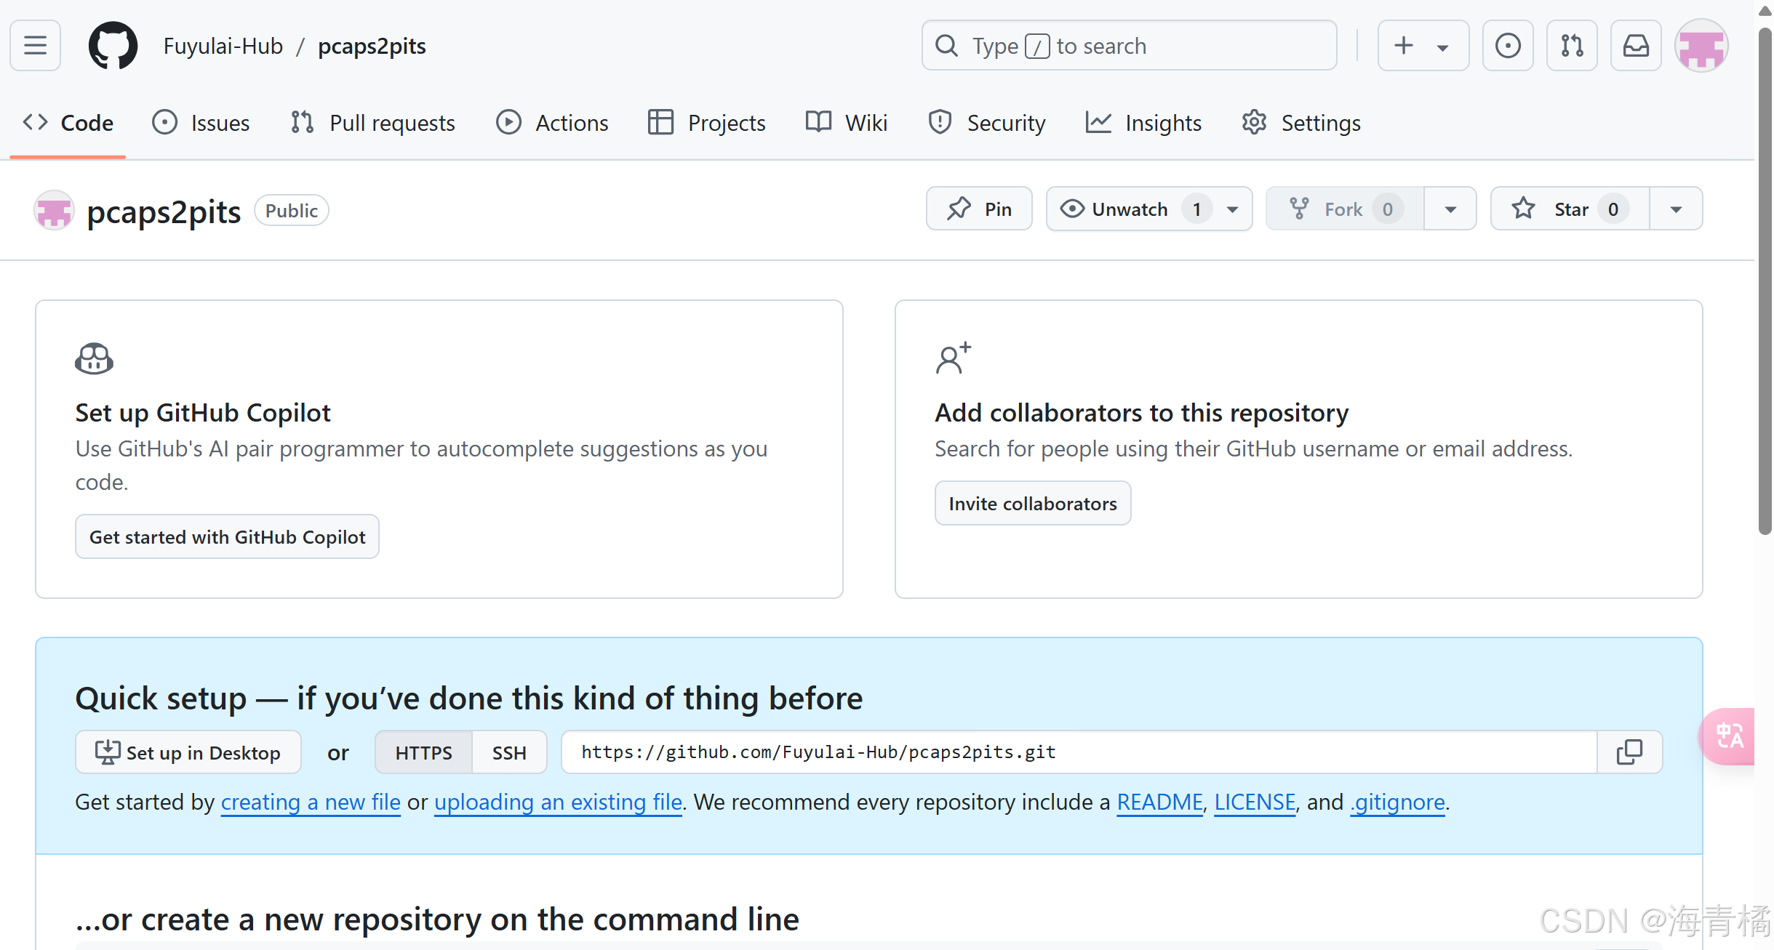The height and width of the screenshot is (950, 1774).
Task: Open the uploading an existing file link
Action: pyautogui.click(x=558, y=802)
